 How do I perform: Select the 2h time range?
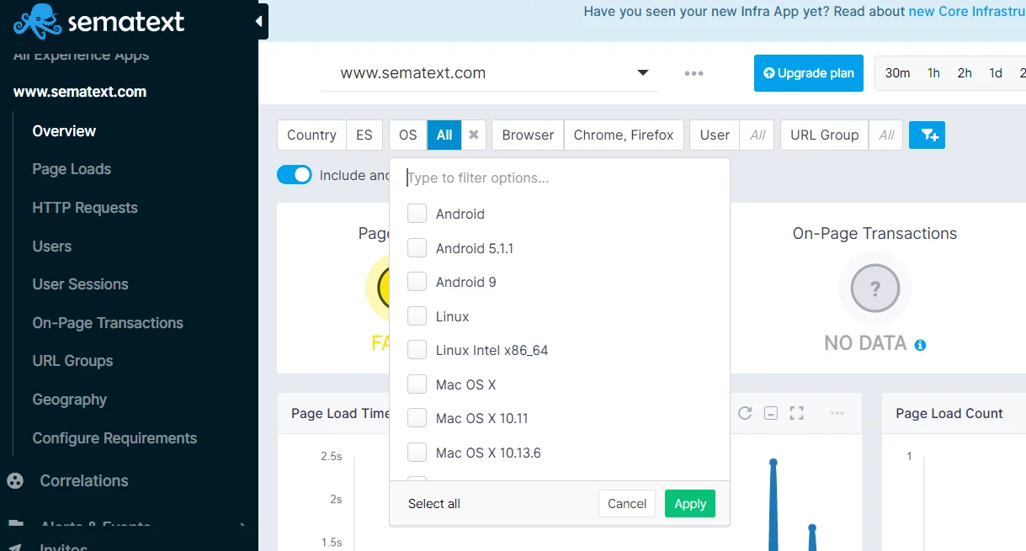click(965, 73)
